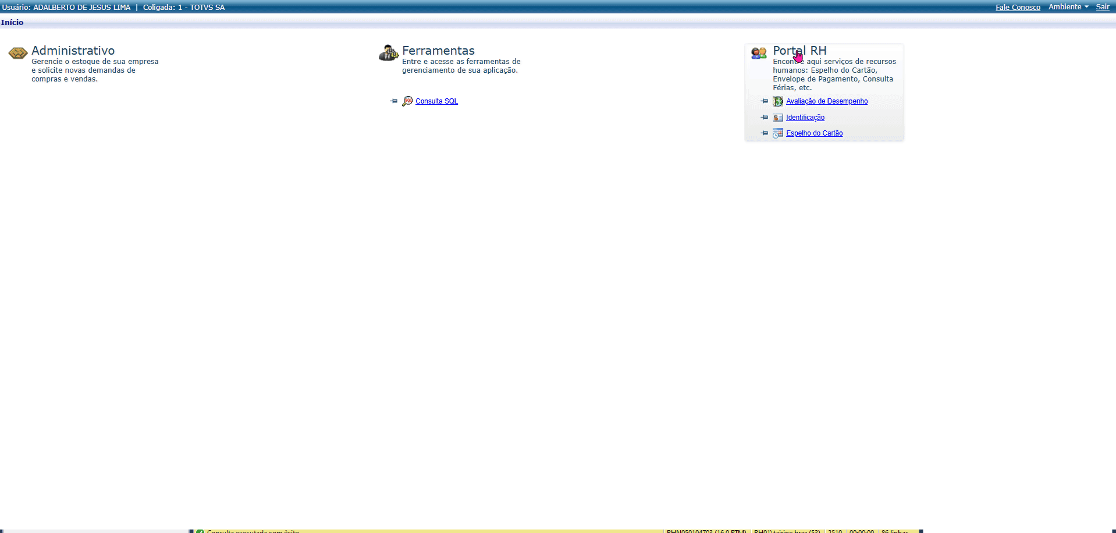The width and height of the screenshot is (1116, 533).
Task: Click the pin arrow beside Espelho do Cartão
Action: click(x=765, y=133)
